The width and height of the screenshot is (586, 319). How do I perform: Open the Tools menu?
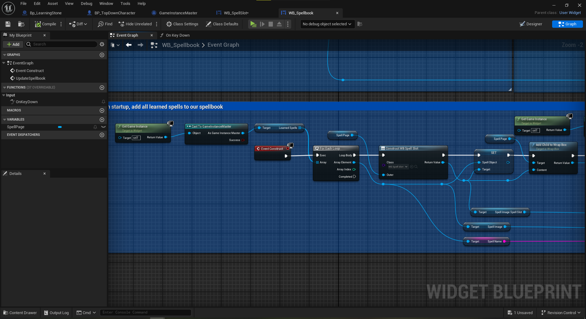pyautogui.click(x=125, y=4)
